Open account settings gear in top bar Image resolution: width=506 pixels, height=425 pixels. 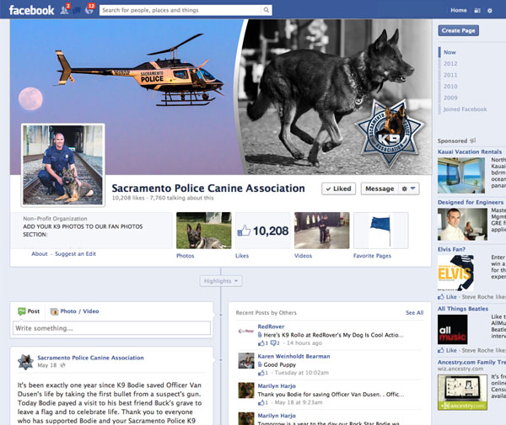coord(490,11)
